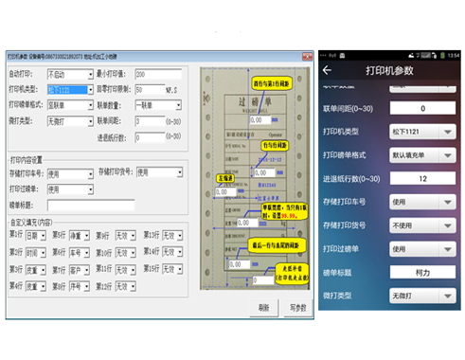Screen dimensions: 465x360
Task: Expand the 打印机类型 combo box on desktop
Action: pos(70,90)
